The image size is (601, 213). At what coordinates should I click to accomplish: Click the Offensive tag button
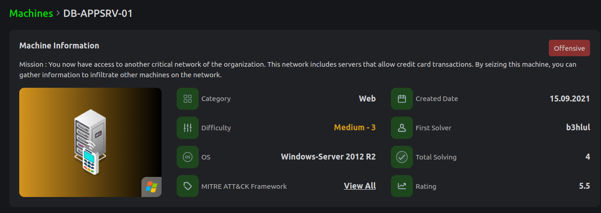(569, 48)
